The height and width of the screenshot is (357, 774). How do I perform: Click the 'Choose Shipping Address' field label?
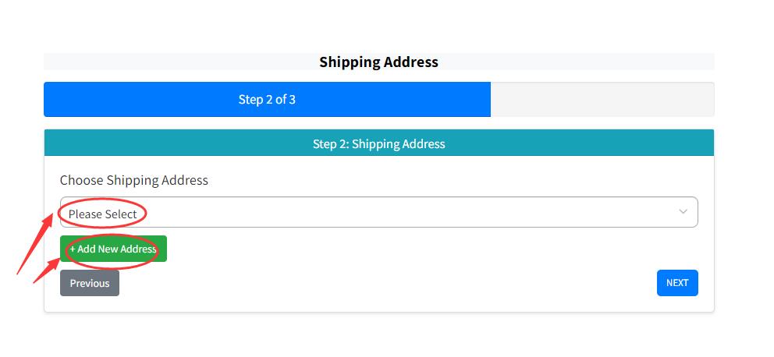click(x=134, y=180)
